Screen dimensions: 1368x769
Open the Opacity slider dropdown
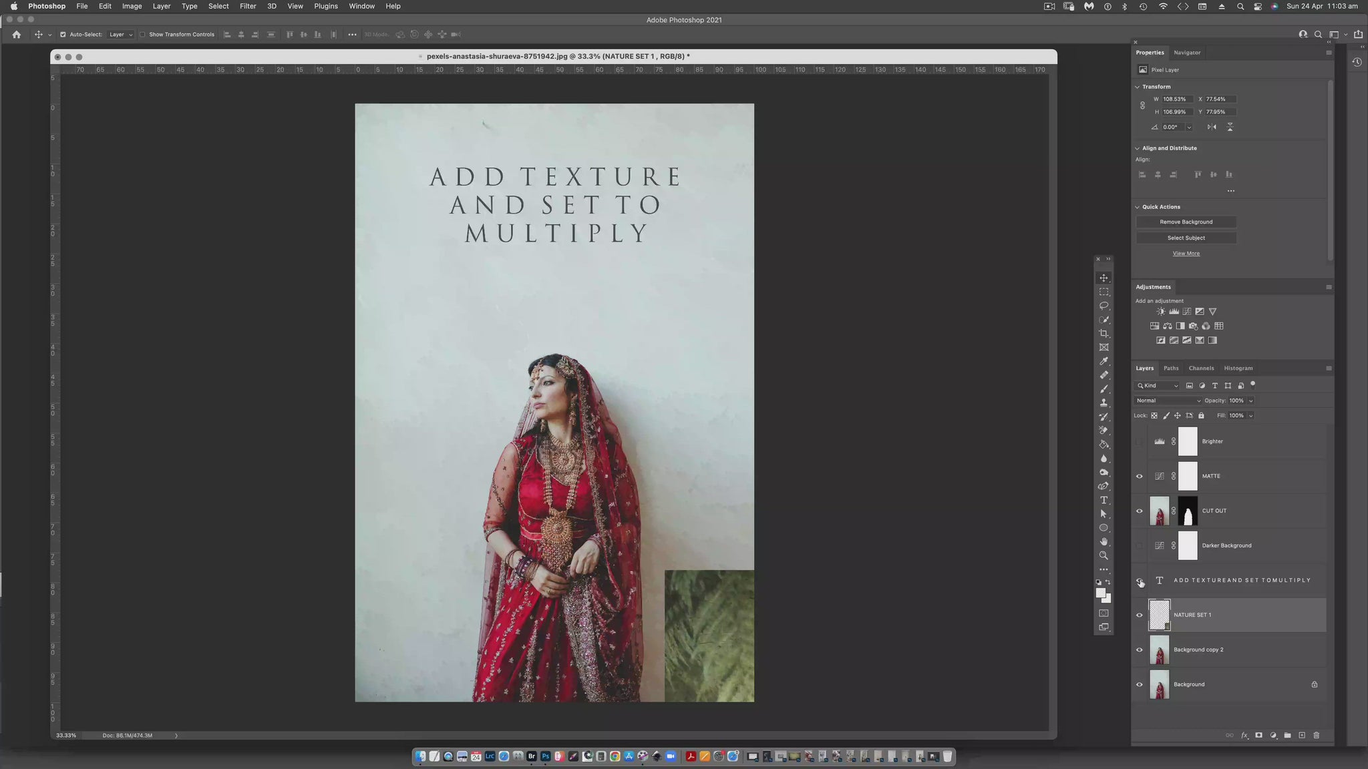[1251, 401]
